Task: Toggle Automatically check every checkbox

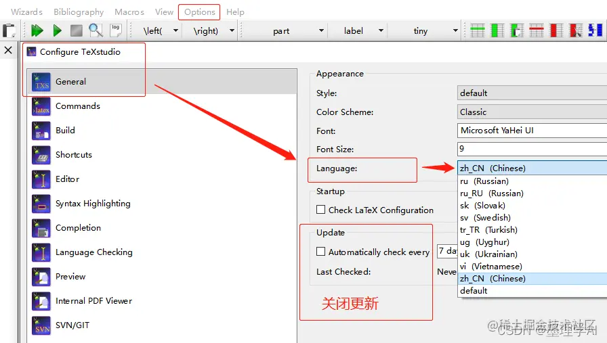Action: (320, 252)
